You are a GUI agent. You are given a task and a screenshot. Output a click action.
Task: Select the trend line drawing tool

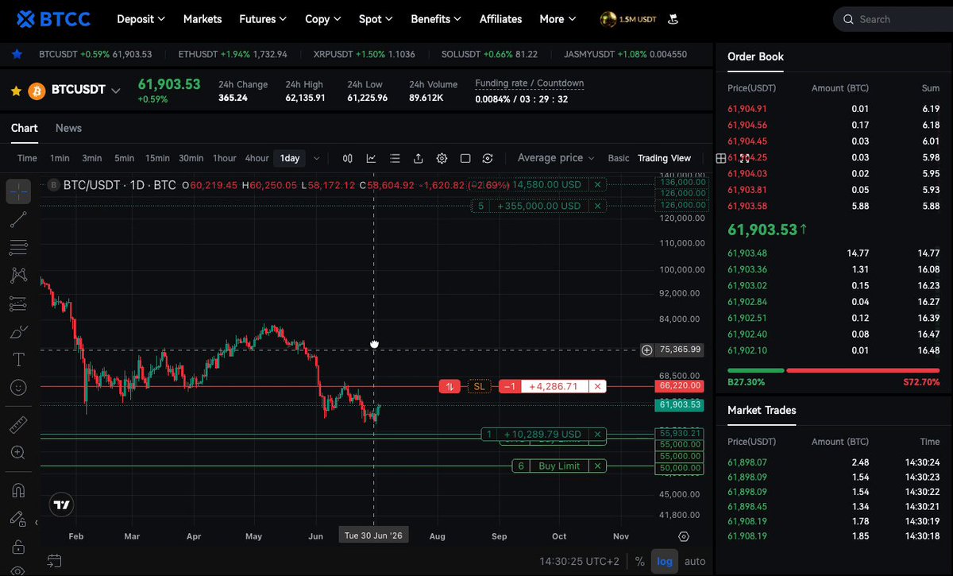tap(18, 219)
